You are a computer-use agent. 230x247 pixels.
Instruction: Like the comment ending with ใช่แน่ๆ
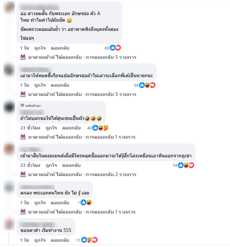point(40,48)
